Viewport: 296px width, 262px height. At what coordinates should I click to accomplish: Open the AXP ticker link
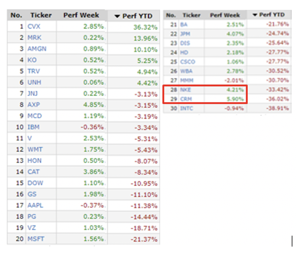[34, 105]
